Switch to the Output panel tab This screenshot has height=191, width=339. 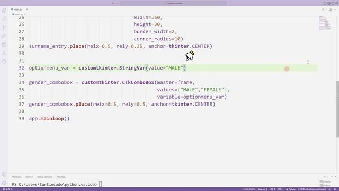click(29, 177)
